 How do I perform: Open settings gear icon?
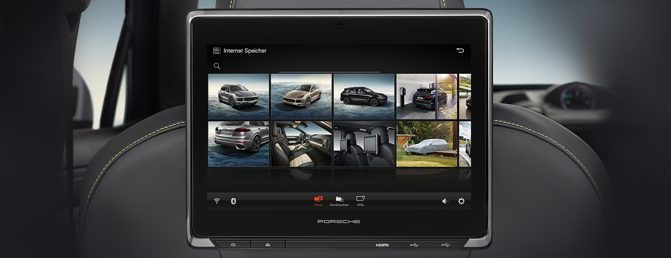click(461, 201)
